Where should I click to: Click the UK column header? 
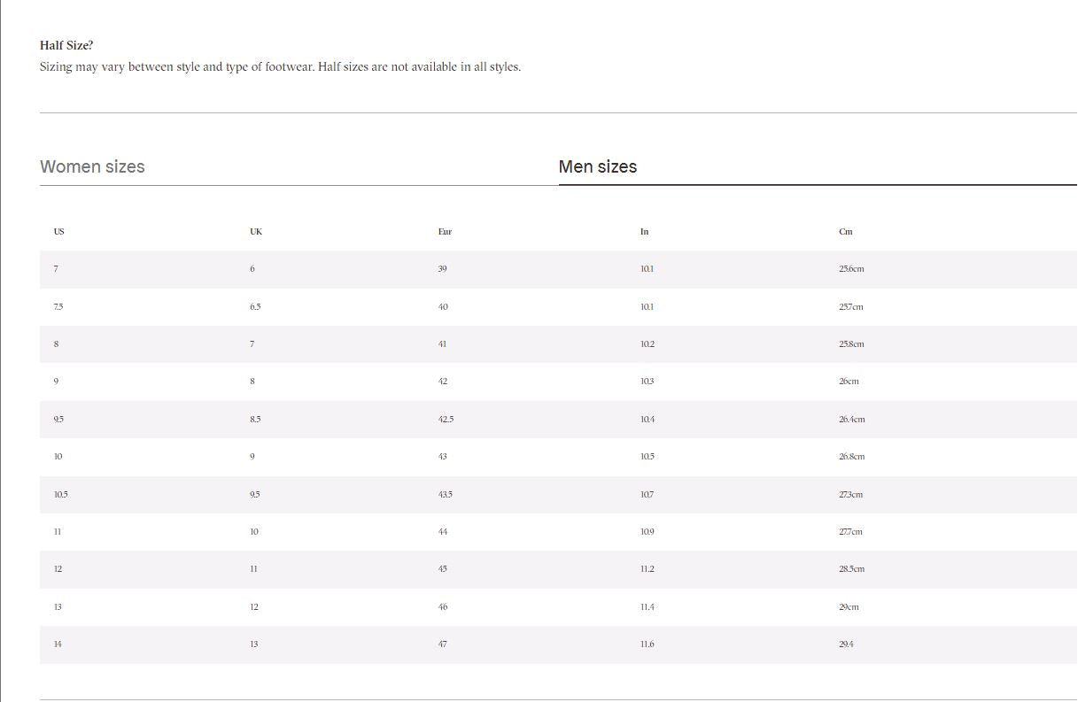(x=256, y=232)
